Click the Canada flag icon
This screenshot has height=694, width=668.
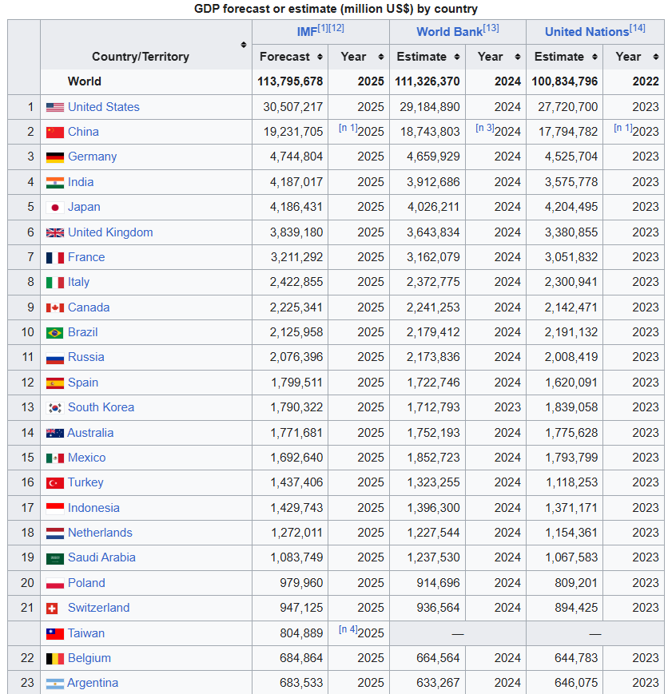55,307
